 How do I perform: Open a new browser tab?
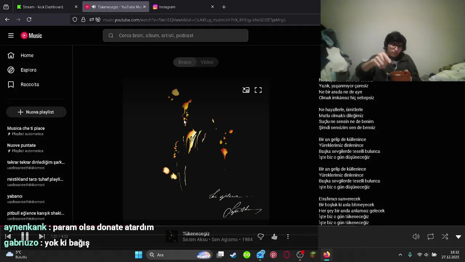pos(224,7)
